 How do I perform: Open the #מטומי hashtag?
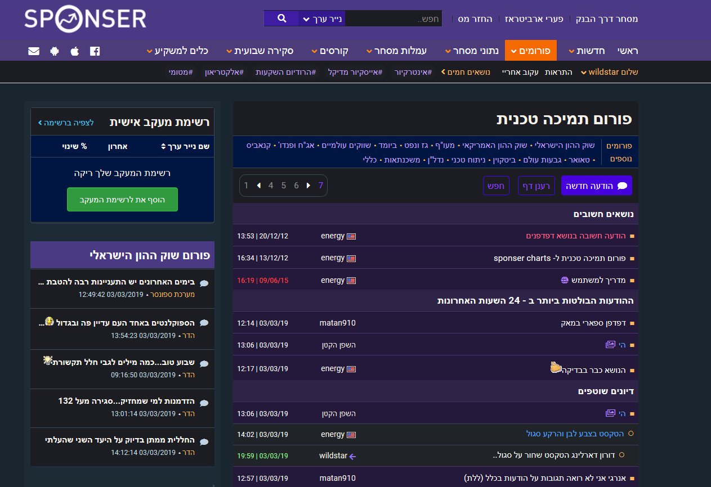[x=181, y=73]
